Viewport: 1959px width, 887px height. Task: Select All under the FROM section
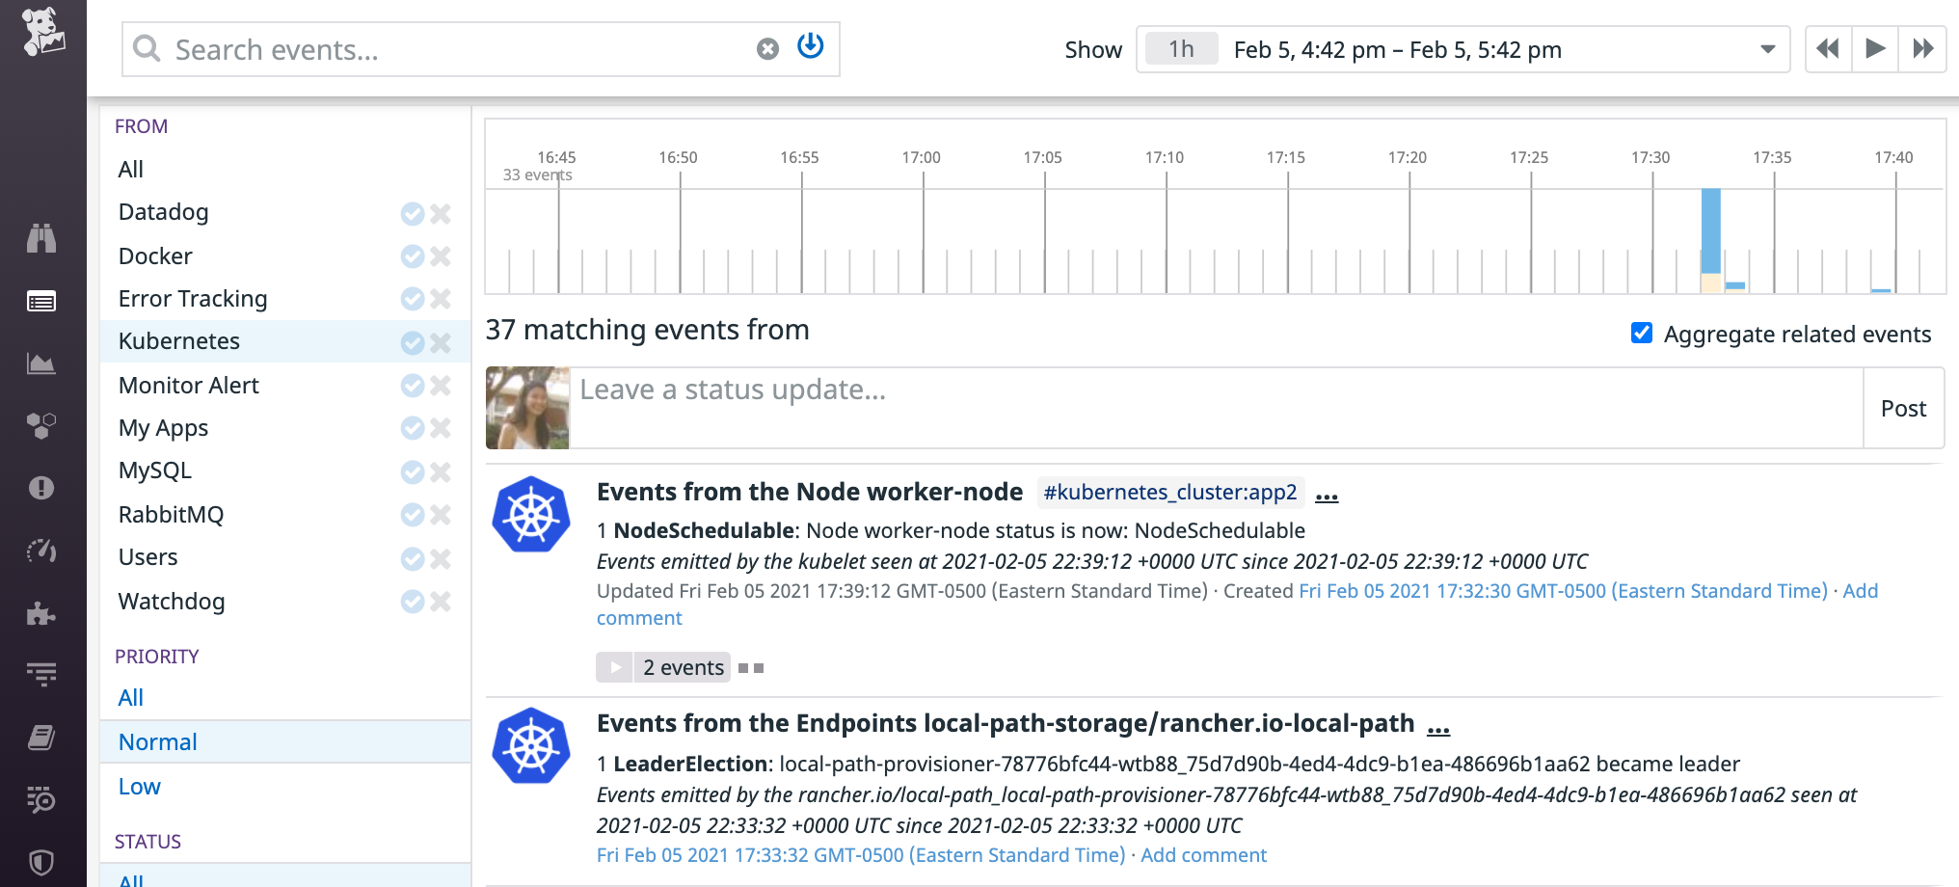pos(131,169)
